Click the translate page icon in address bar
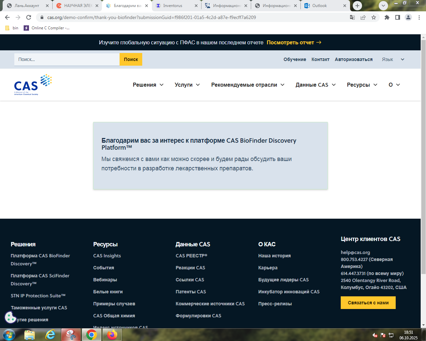The image size is (426, 341). [352, 17]
